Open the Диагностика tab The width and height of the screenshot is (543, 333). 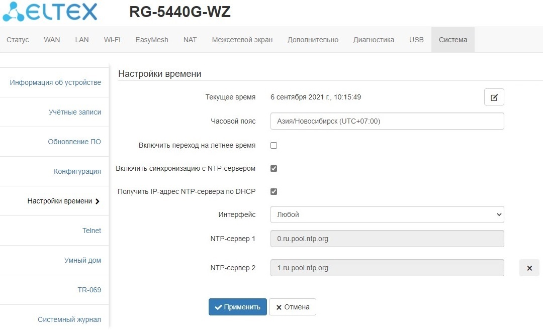tap(374, 40)
